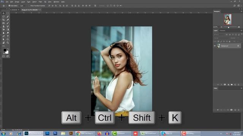Open the layer Fill dropdown

coord(238,41)
